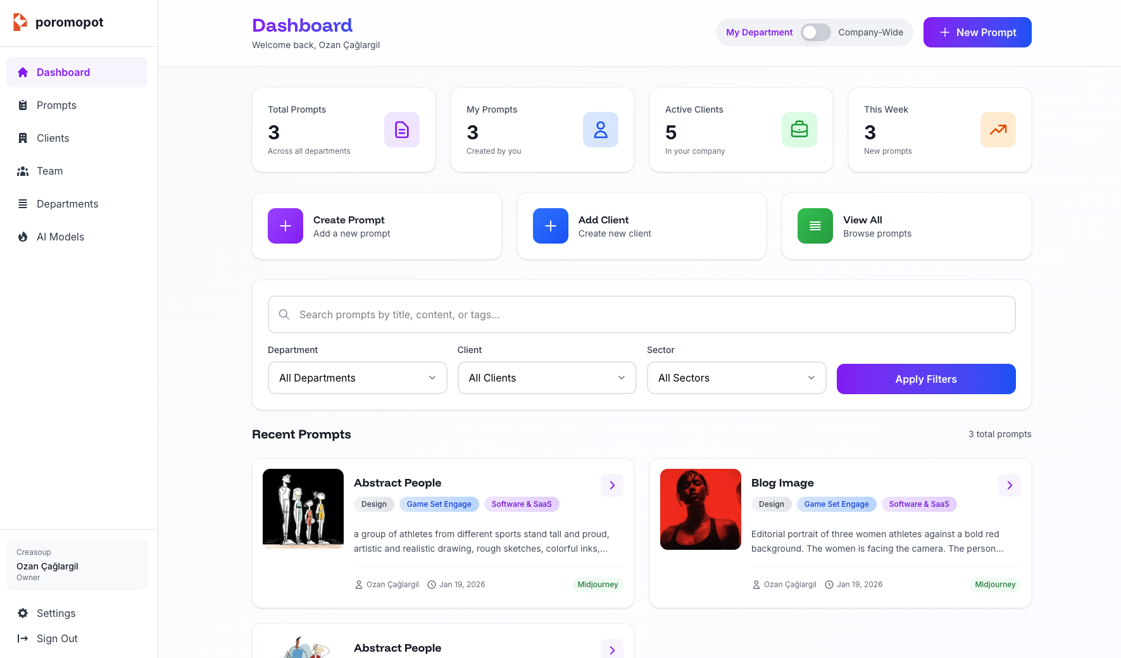Open the Clients section from sidebar
The width and height of the screenshot is (1121, 658).
click(x=53, y=138)
